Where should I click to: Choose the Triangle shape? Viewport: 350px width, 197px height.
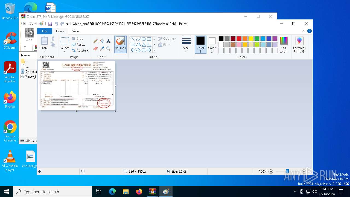tap(144, 45)
